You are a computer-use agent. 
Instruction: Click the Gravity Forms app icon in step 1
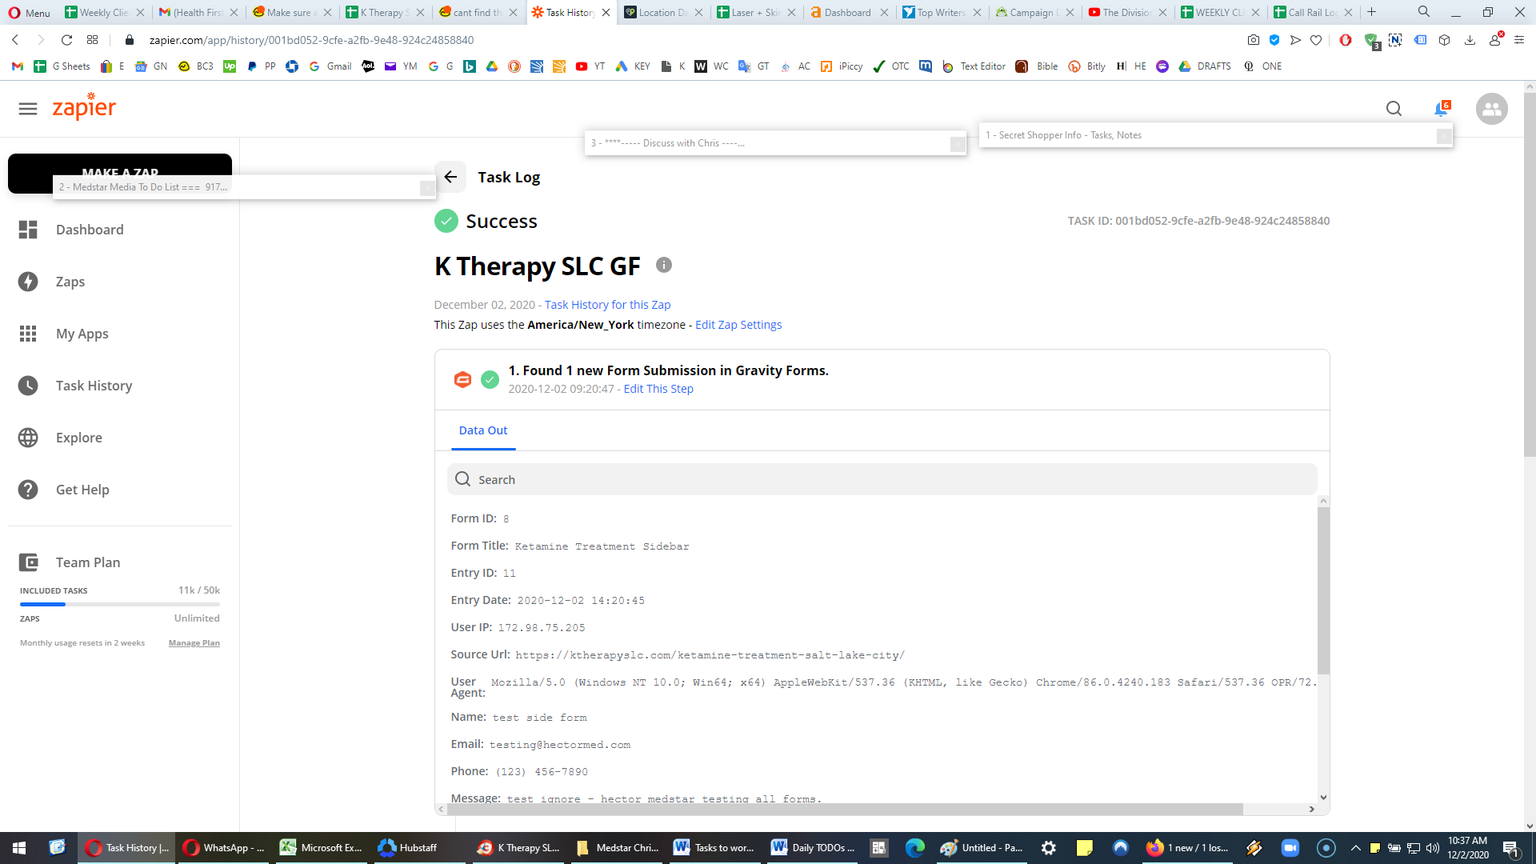(462, 380)
